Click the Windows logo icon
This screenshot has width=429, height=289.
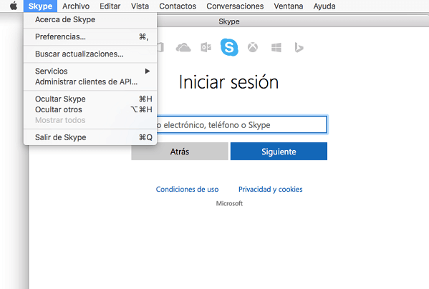[276, 47]
